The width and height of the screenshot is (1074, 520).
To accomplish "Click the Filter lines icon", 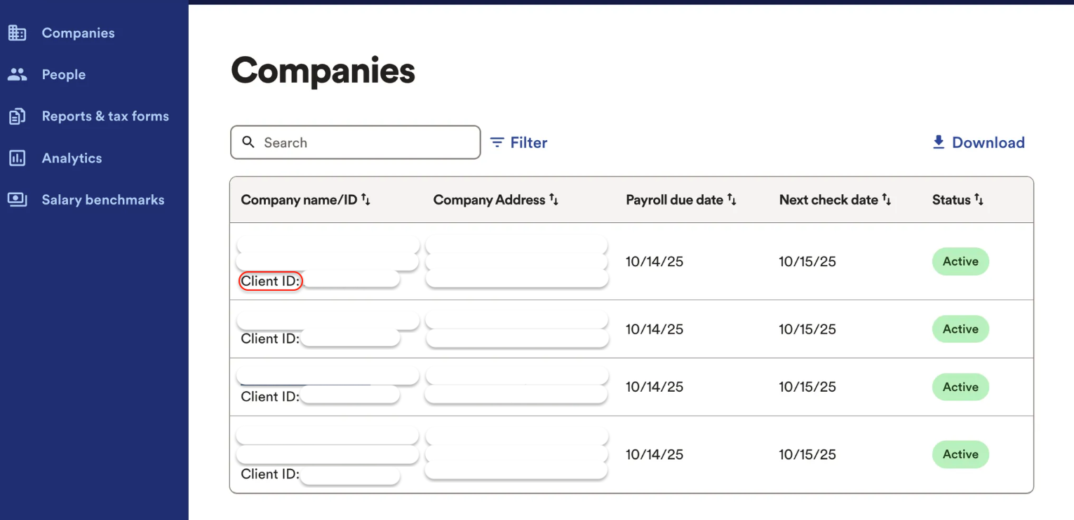I will [497, 143].
